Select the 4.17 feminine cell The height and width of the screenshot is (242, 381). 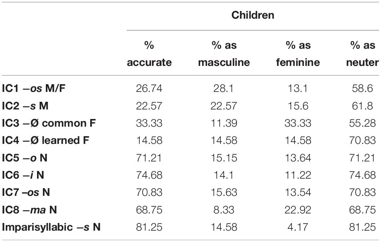coord(298,227)
